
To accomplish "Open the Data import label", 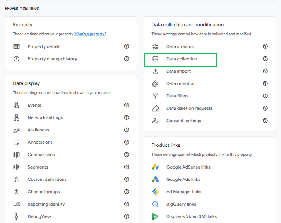I will coord(179,71).
